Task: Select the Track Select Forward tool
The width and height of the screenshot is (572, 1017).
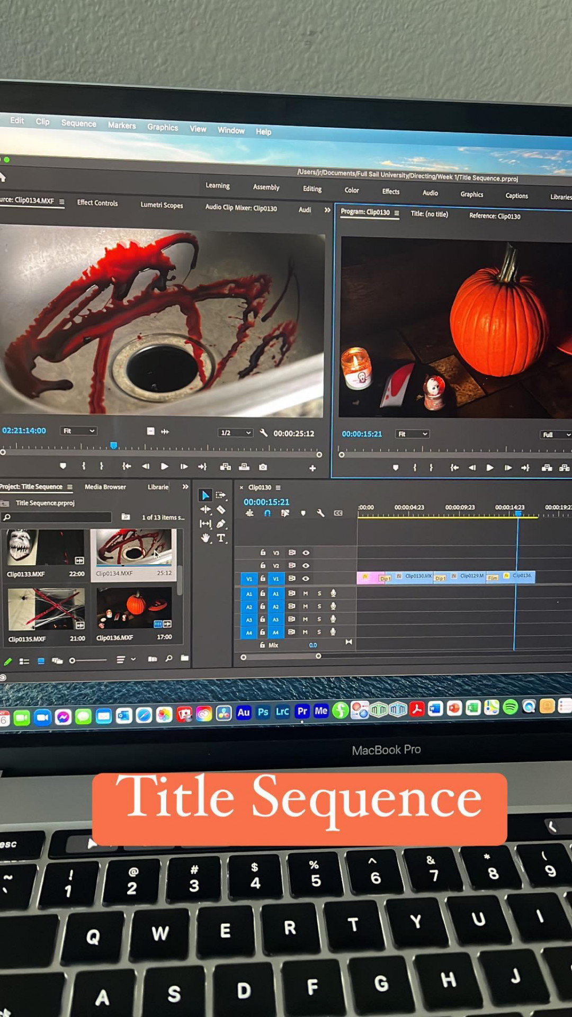Action: [x=221, y=495]
